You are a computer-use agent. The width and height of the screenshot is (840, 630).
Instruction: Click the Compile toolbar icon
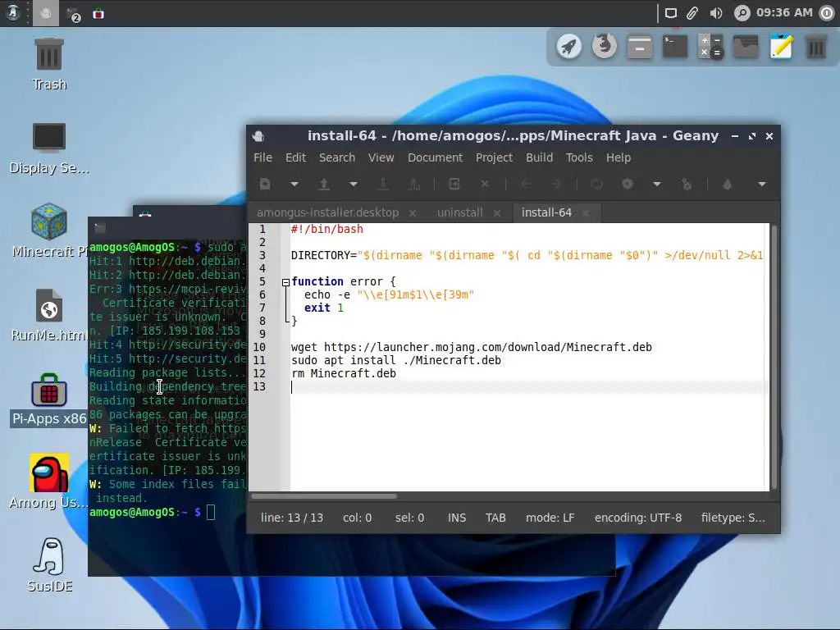coord(597,185)
